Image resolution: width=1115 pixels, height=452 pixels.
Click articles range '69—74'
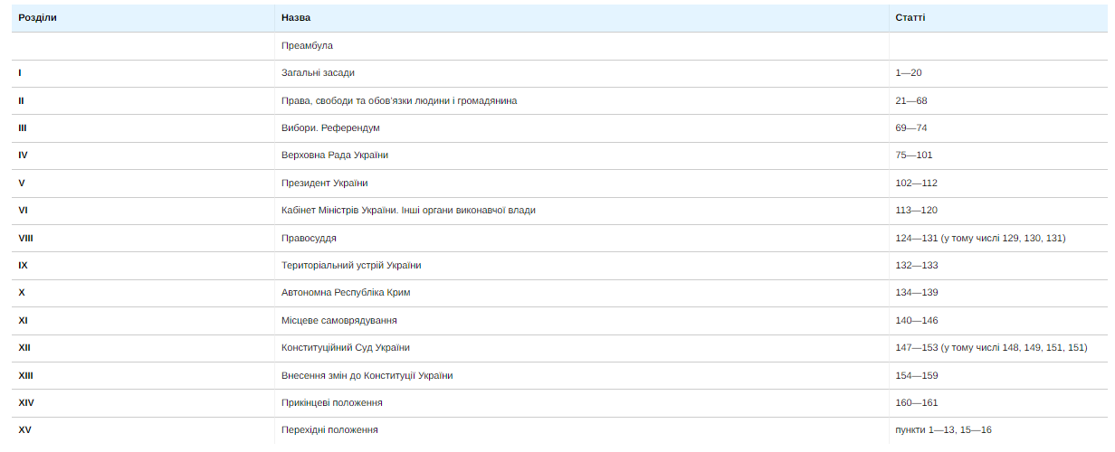coord(911,128)
